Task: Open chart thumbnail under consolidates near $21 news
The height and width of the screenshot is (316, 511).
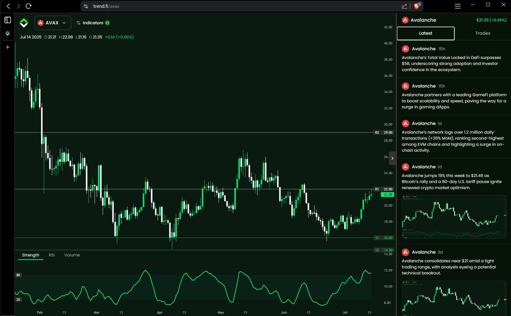Action: [454, 299]
